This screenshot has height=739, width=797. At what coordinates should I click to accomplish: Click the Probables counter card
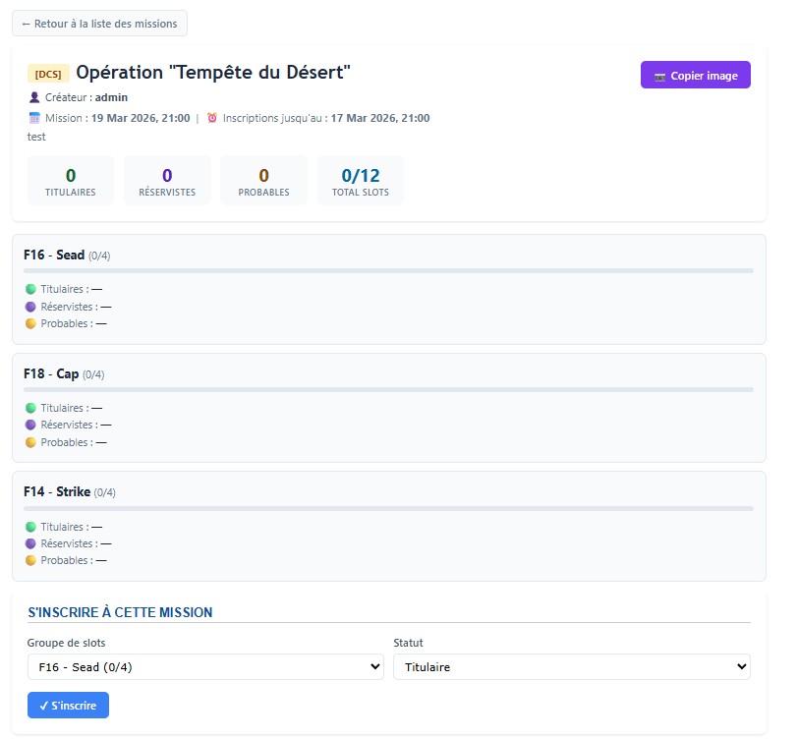click(263, 181)
